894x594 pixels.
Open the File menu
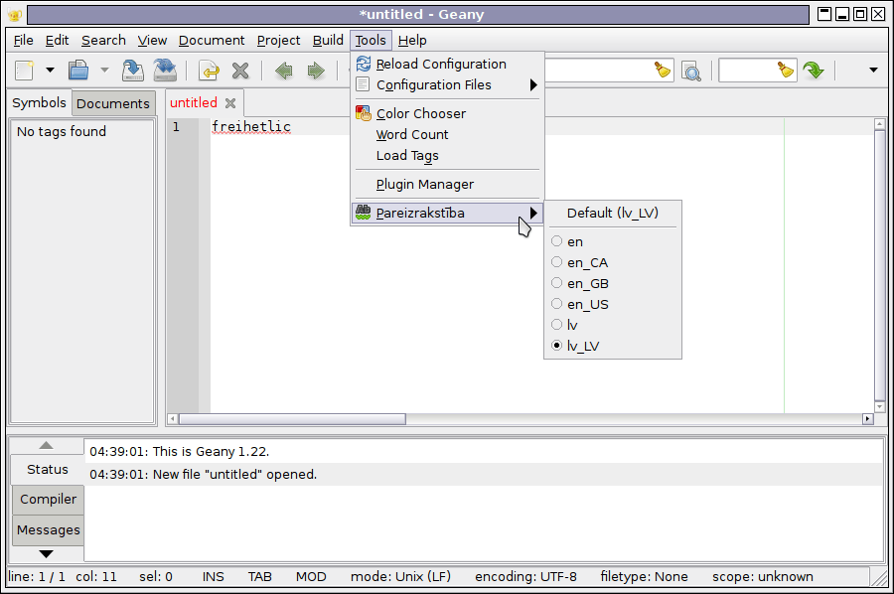(x=24, y=41)
